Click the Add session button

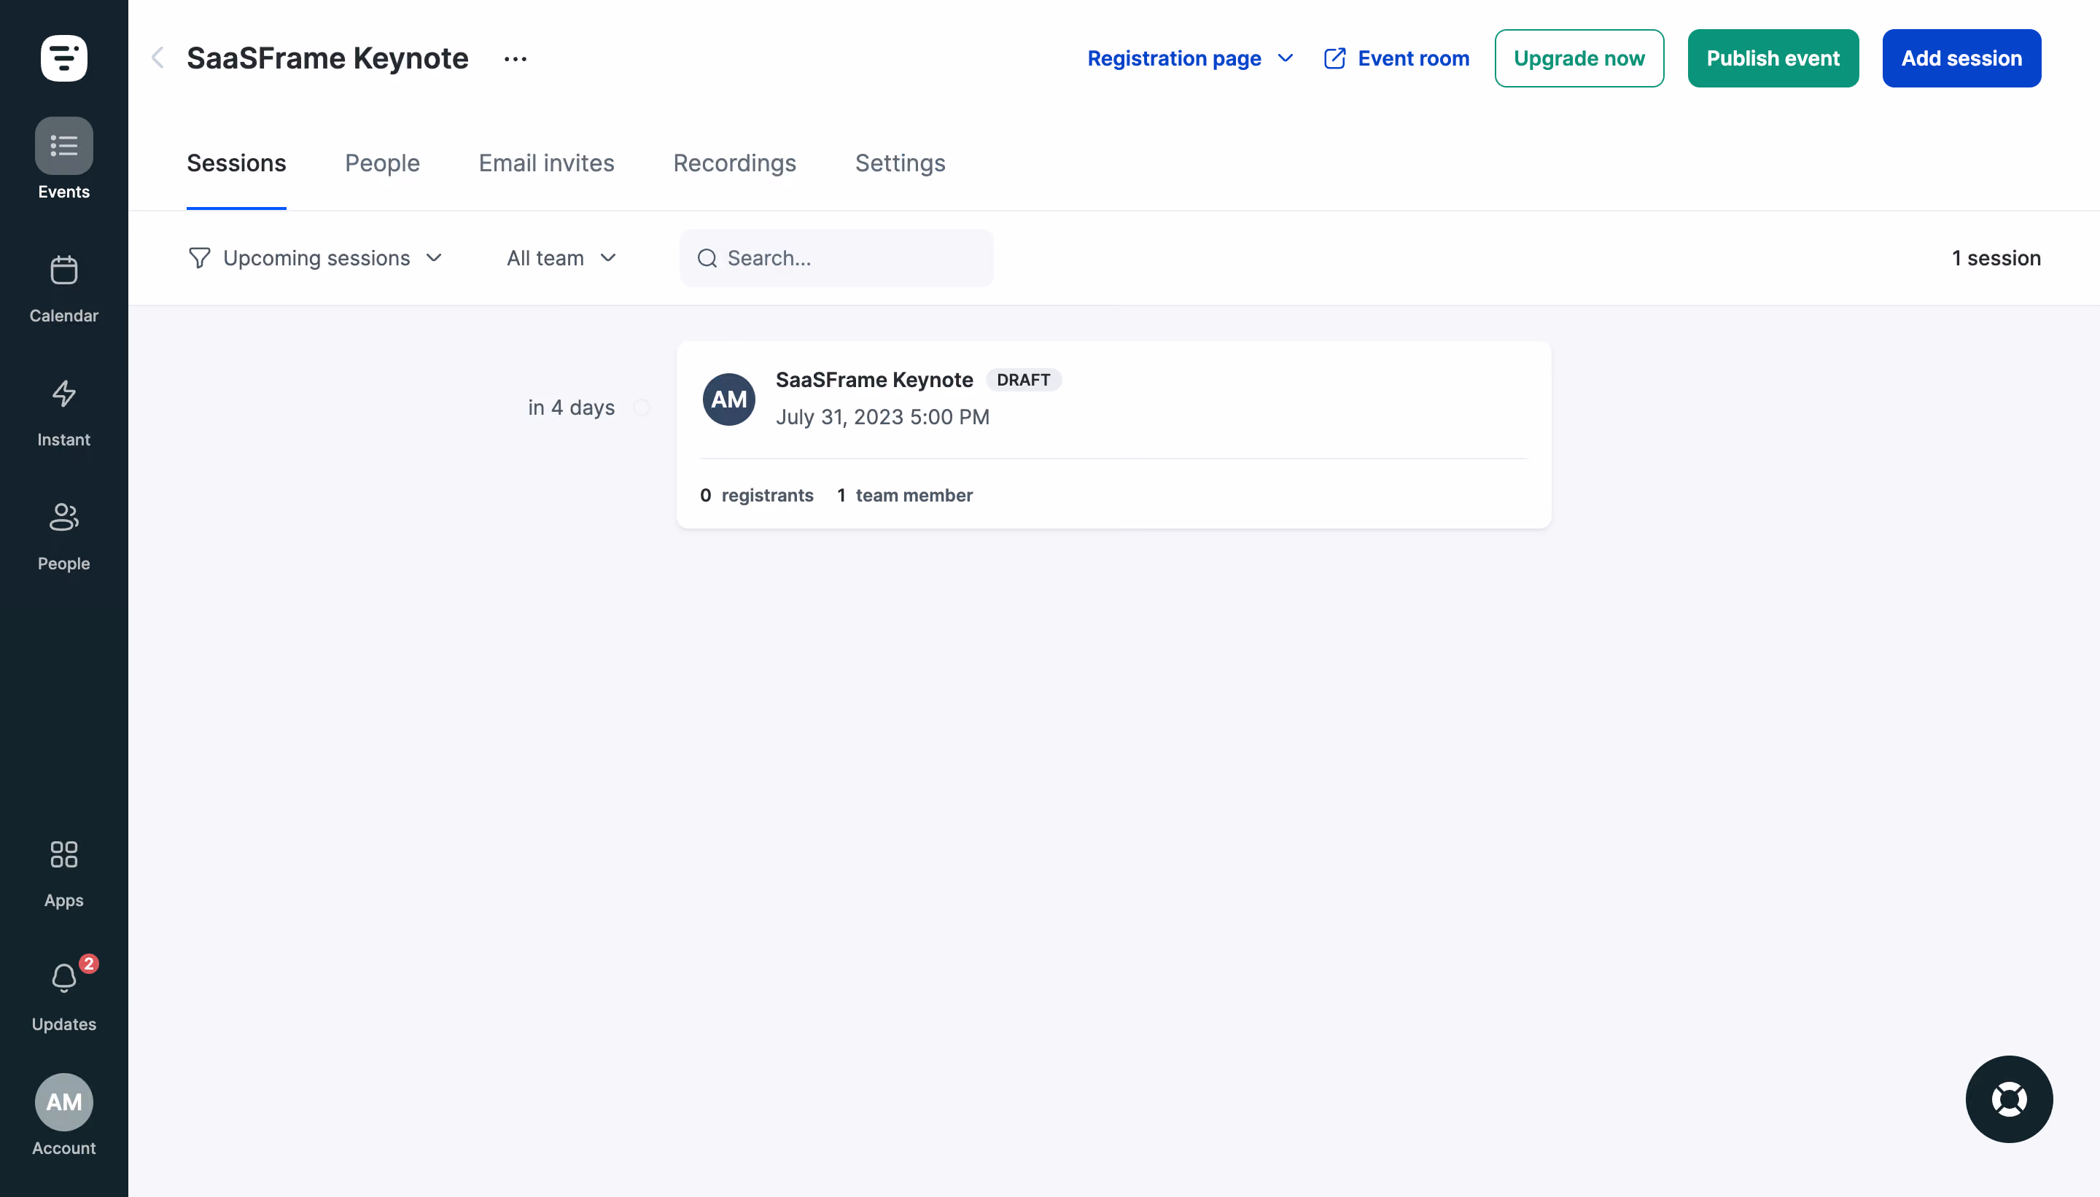pyautogui.click(x=1961, y=58)
